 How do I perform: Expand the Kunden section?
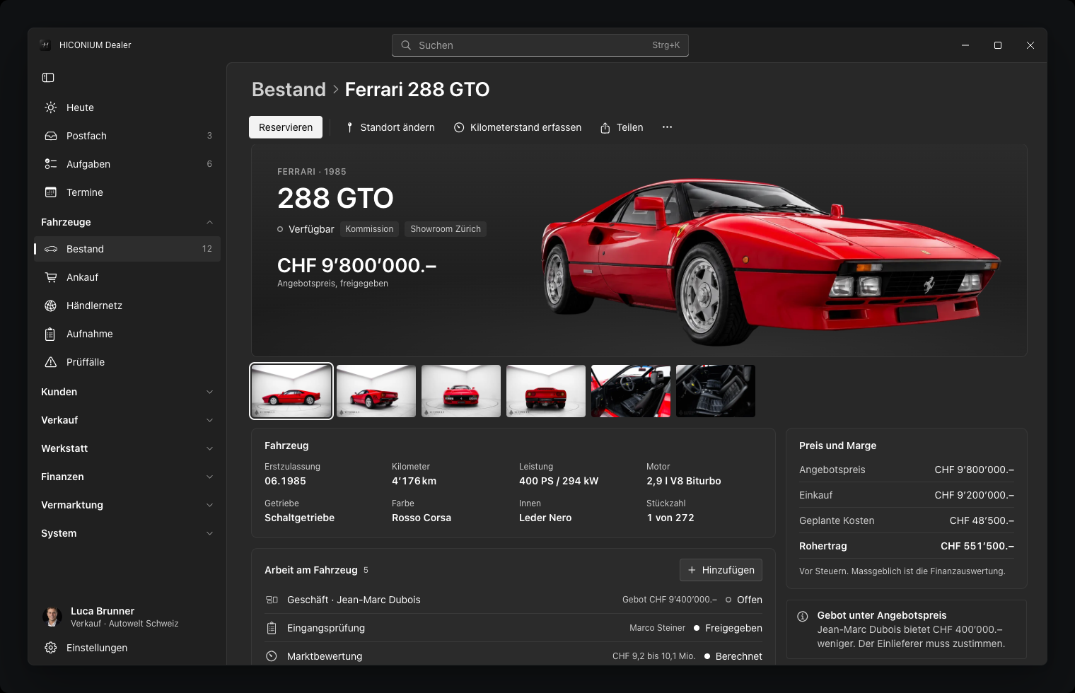pos(127,392)
